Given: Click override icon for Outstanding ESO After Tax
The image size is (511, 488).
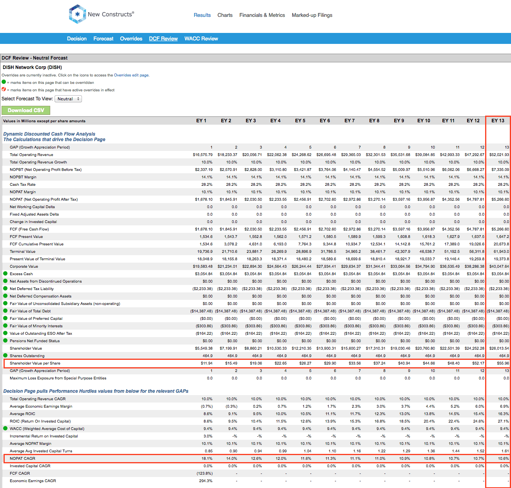Looking at the screenshot, I should pyautogui.click(x=5, y=333).
